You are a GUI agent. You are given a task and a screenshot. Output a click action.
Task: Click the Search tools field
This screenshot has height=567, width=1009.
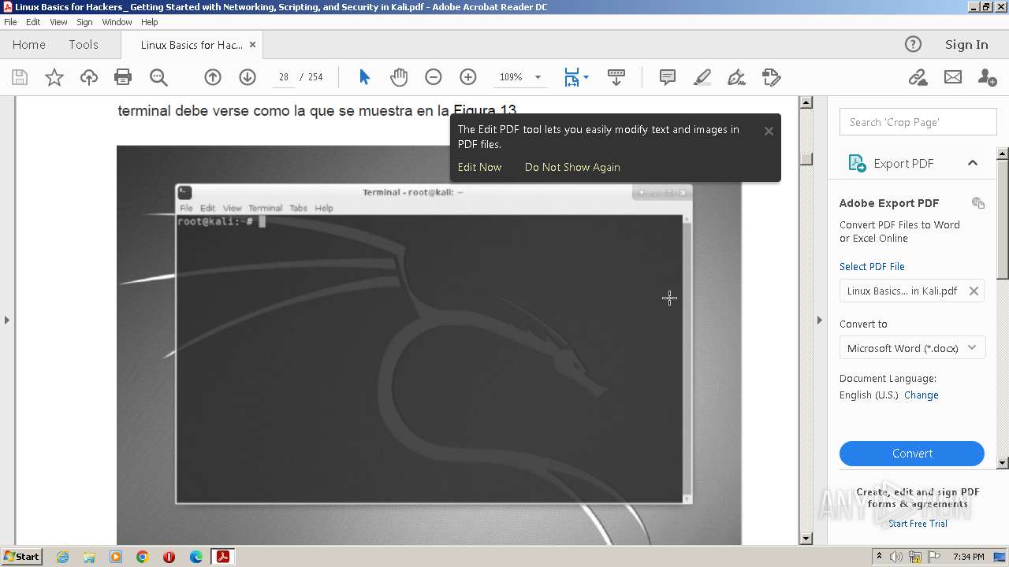point(918,122)
